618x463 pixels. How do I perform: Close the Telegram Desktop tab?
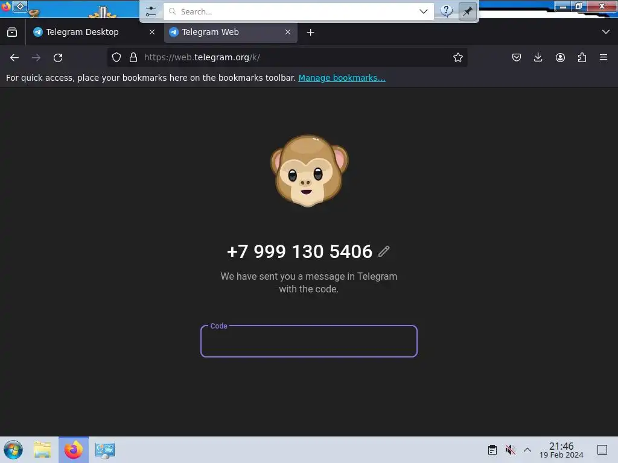[152, 33]
